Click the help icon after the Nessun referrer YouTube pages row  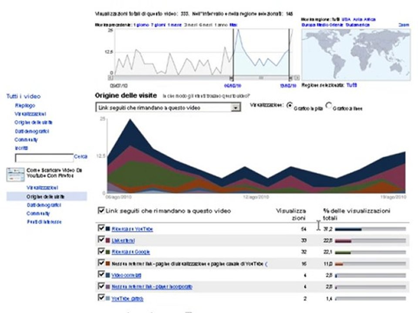[266, 264]
